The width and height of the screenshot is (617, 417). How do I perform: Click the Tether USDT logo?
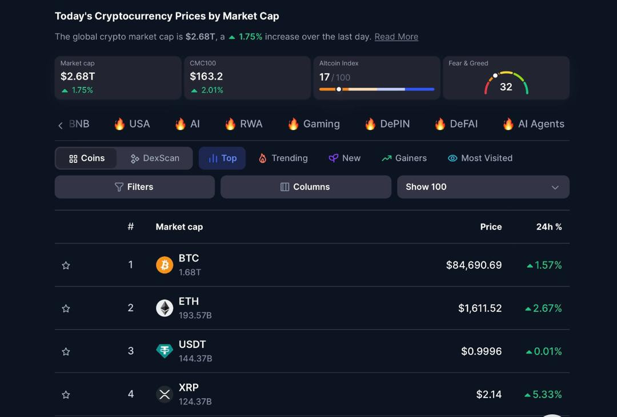tap(165, 351)
